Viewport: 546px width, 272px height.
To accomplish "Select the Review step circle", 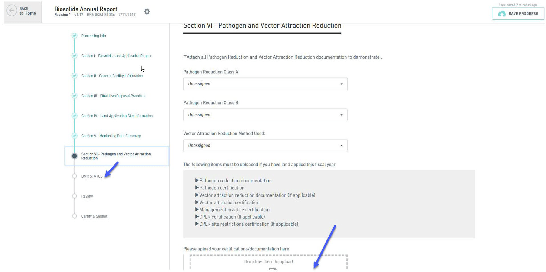I will [74, 196].
